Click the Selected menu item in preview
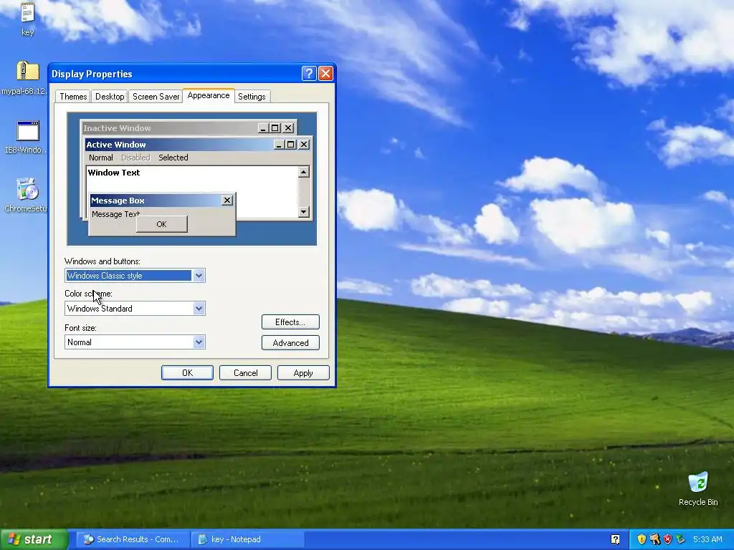This screenshot has height=550, width=734. point(173,158)
